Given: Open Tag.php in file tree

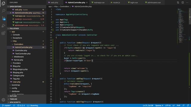Looking at the screenshot, I should (27, 79).
